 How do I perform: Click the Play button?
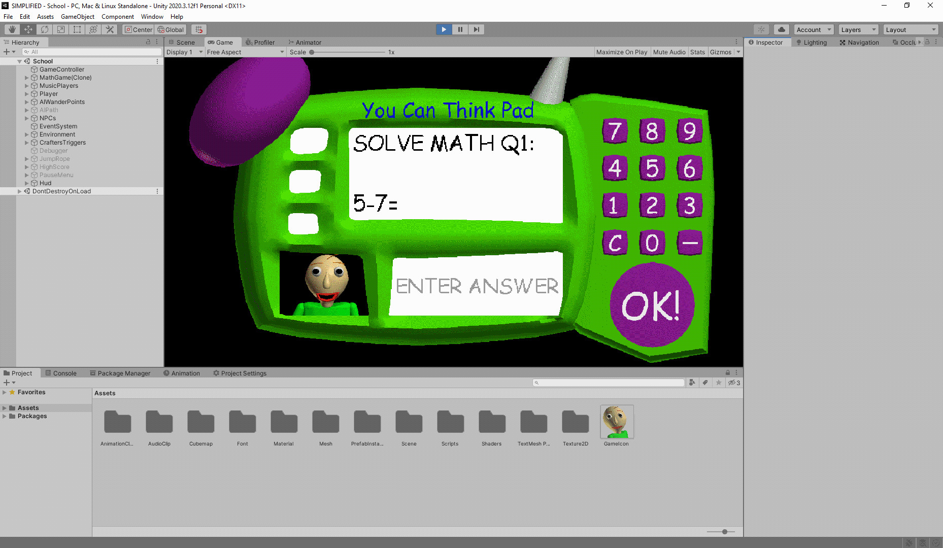(x=444, y=29)
